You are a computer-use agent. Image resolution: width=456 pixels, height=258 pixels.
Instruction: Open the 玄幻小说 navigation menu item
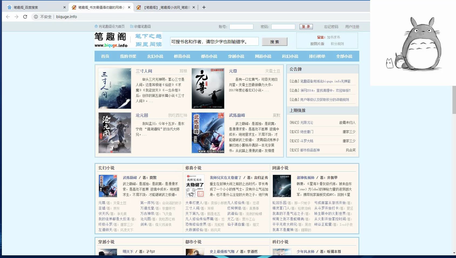(155, 56)
